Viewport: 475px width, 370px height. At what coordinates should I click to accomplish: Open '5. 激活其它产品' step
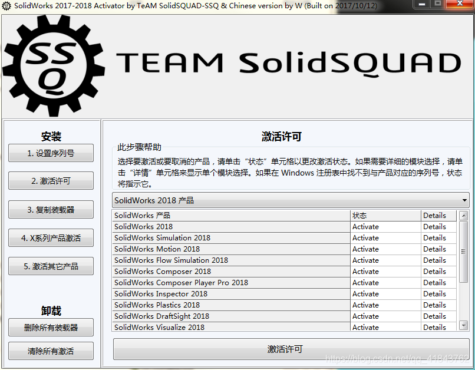pyautogui.click(x=51, y=266)
